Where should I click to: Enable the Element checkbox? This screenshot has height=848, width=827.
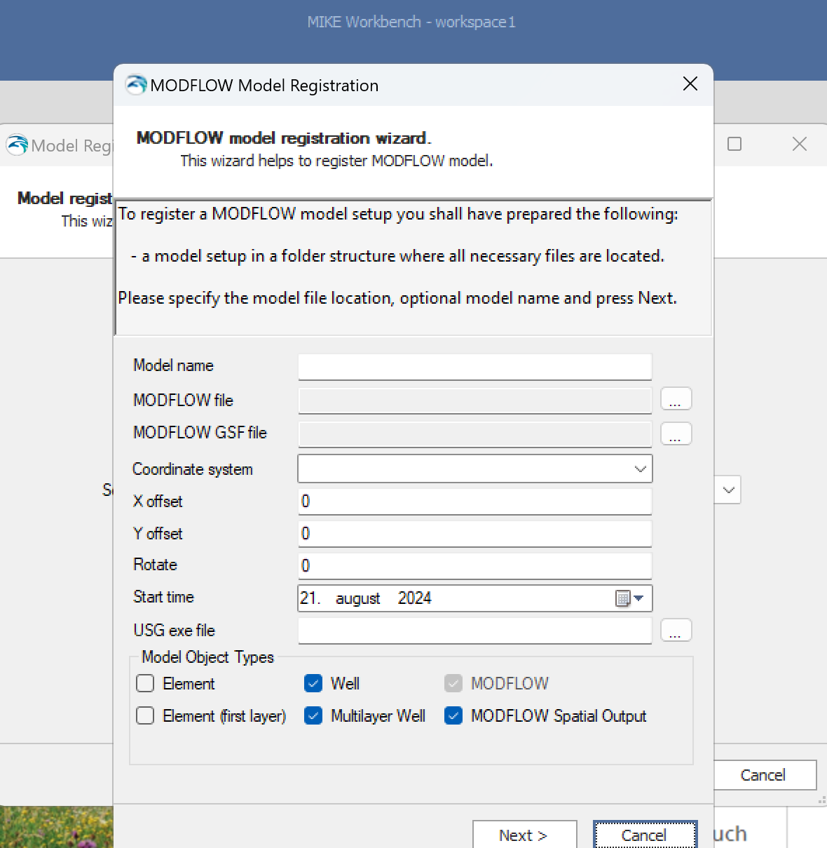tap(145, 683)
